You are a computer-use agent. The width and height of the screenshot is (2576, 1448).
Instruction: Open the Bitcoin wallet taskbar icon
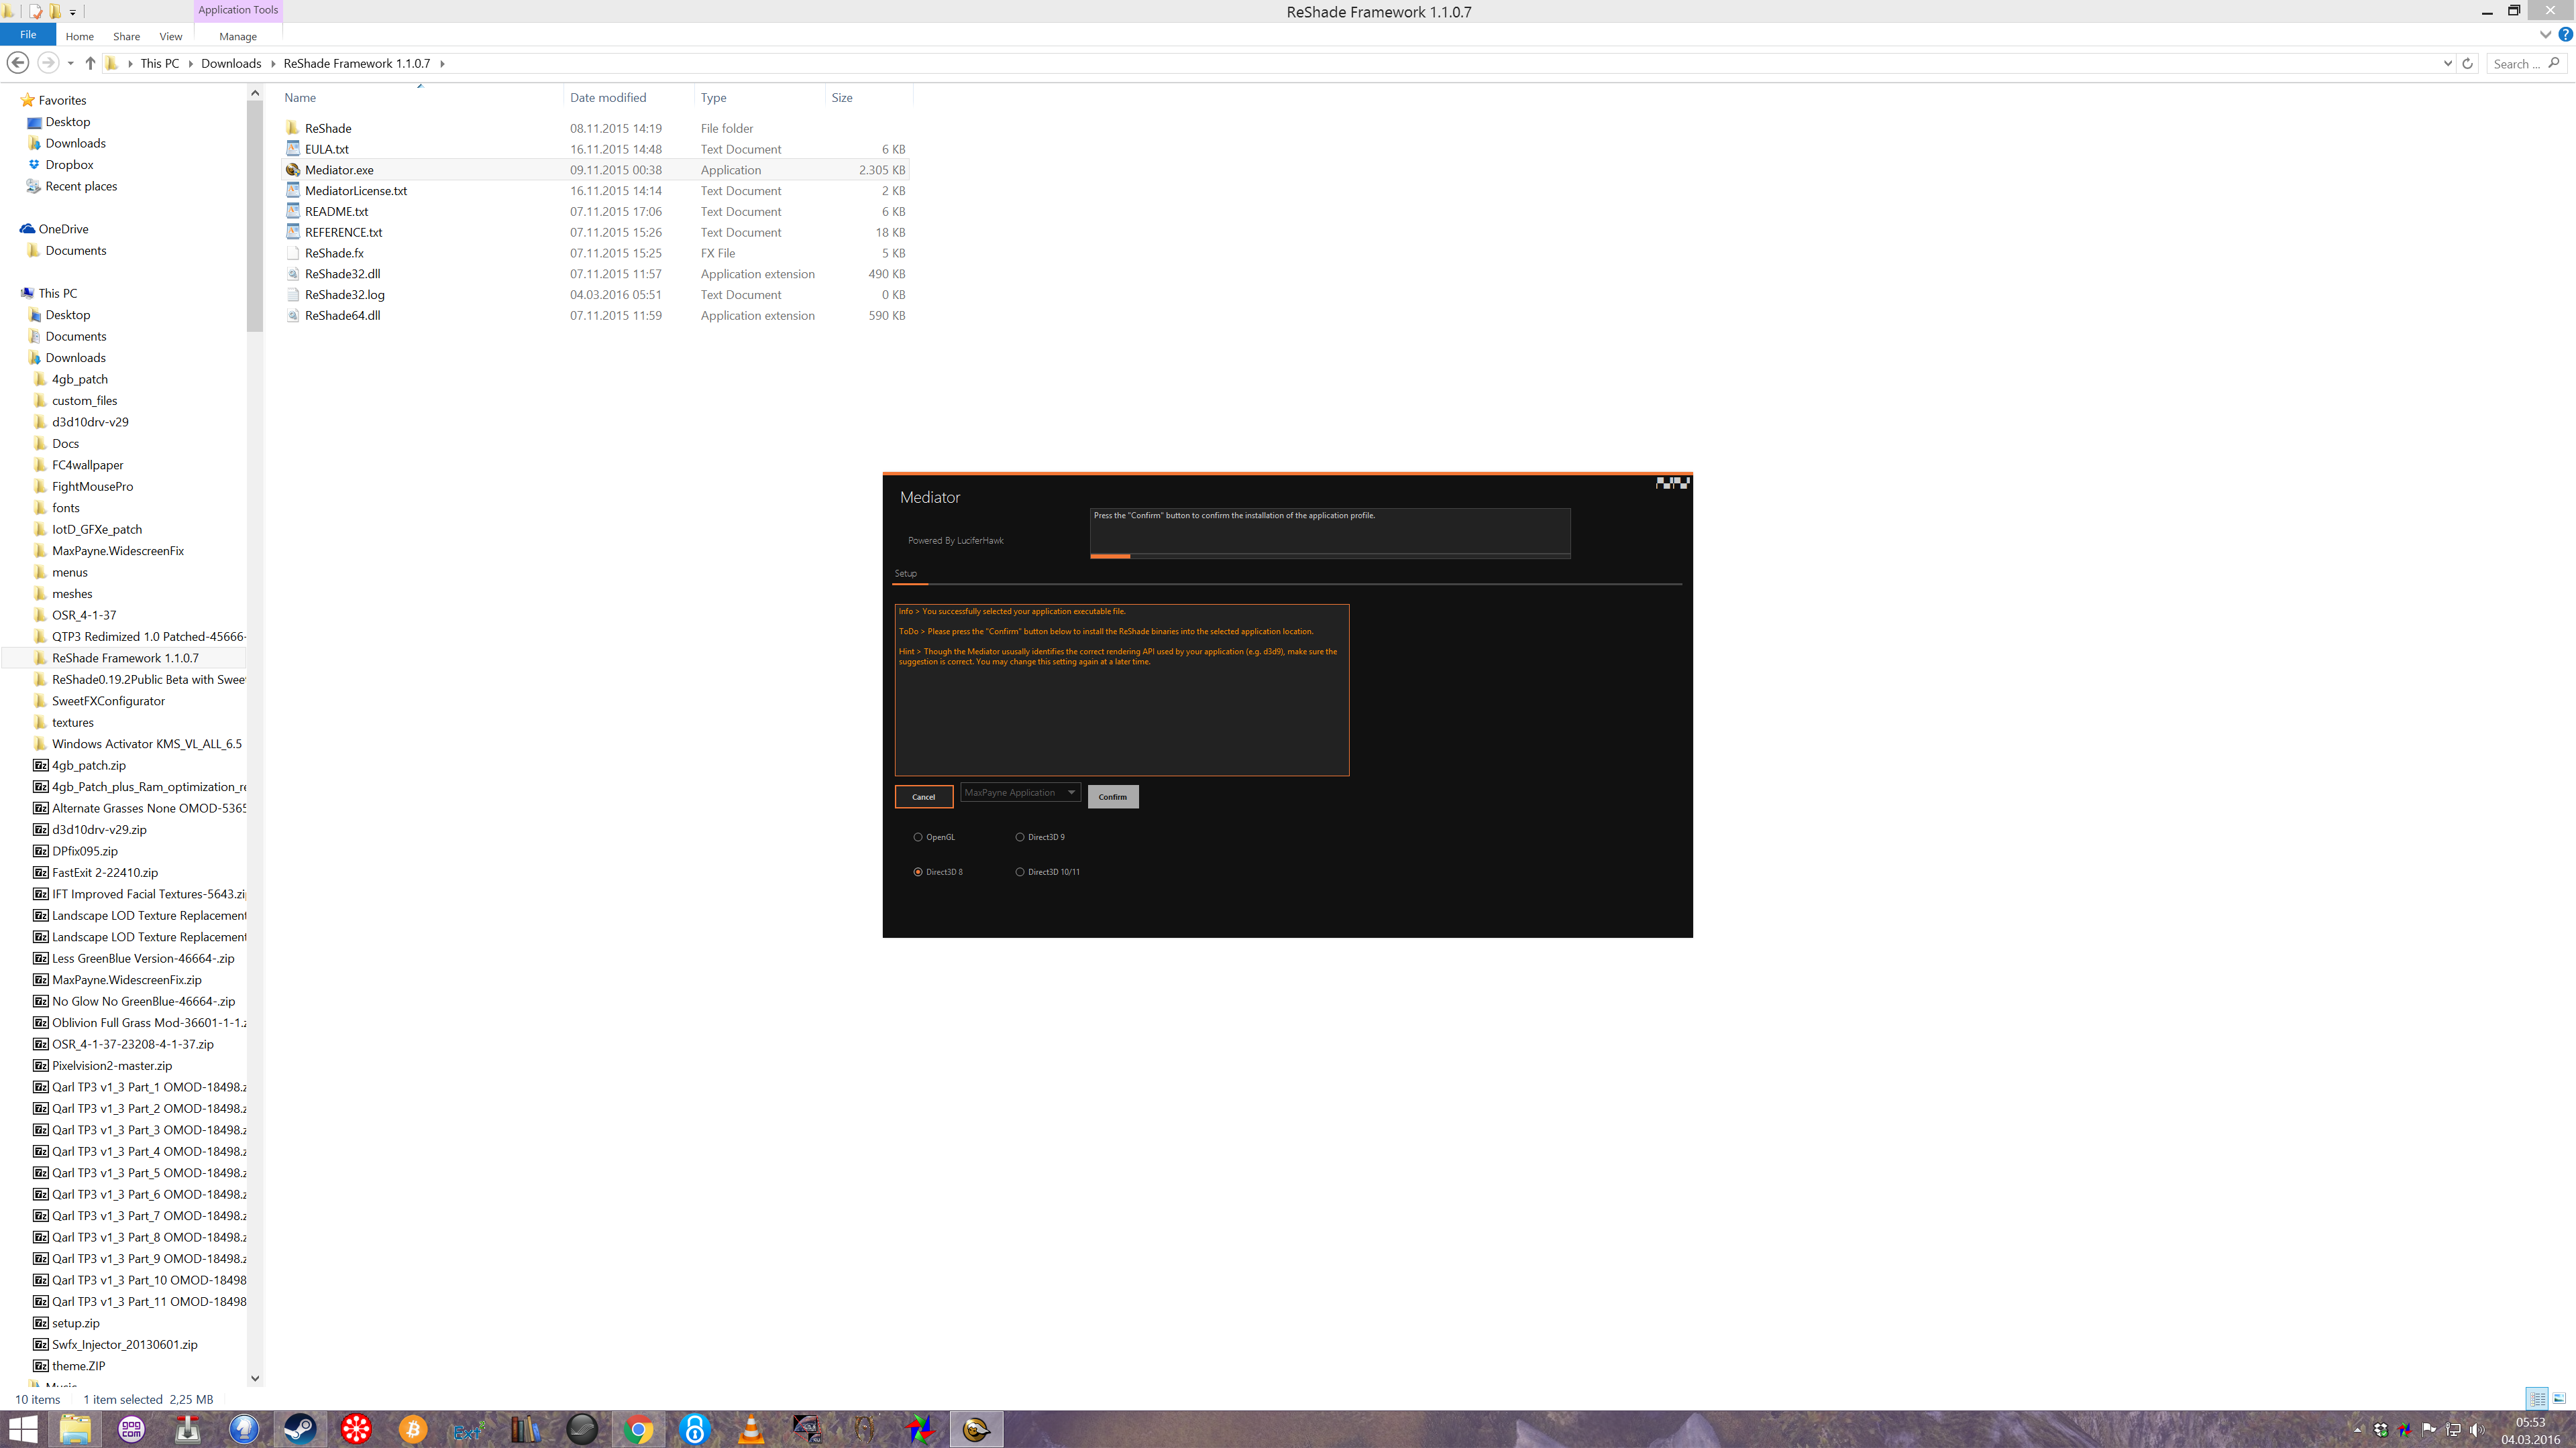pyautogui.click(x=412, y=1429)
